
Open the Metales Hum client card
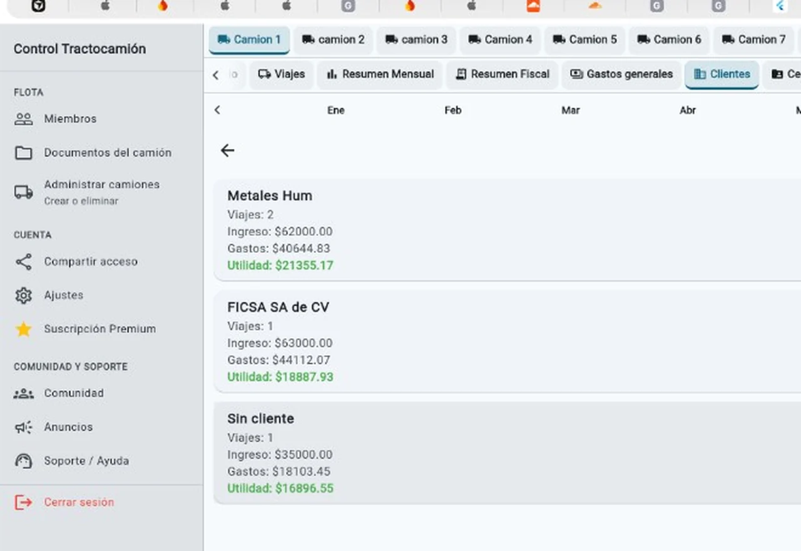click(x=508, y=230)
